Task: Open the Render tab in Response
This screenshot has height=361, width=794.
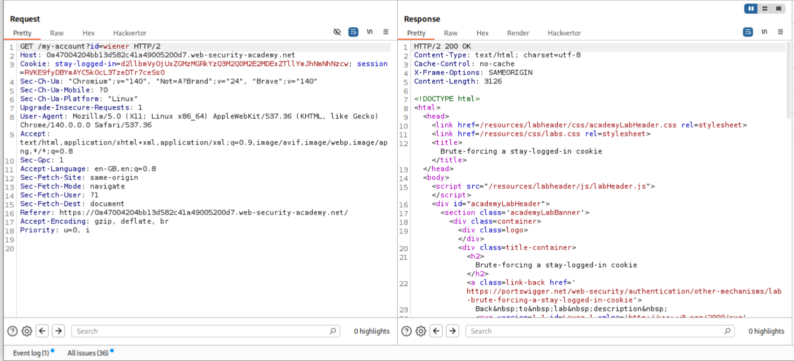Action: pos(518,33)
